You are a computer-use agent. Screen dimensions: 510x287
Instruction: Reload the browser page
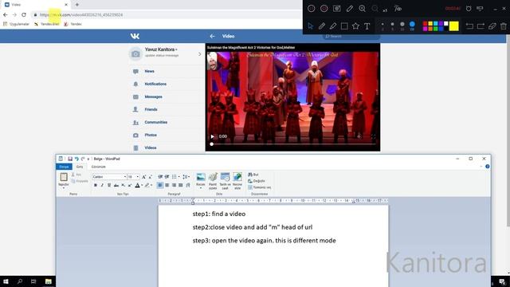point(24,14)
